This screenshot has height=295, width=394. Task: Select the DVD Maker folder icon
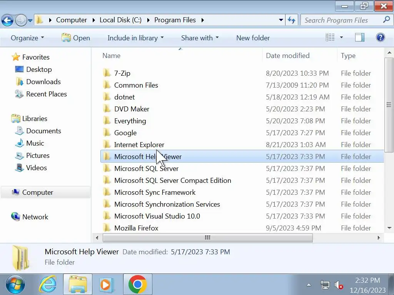pyautogui.click(x=107, y=109)
